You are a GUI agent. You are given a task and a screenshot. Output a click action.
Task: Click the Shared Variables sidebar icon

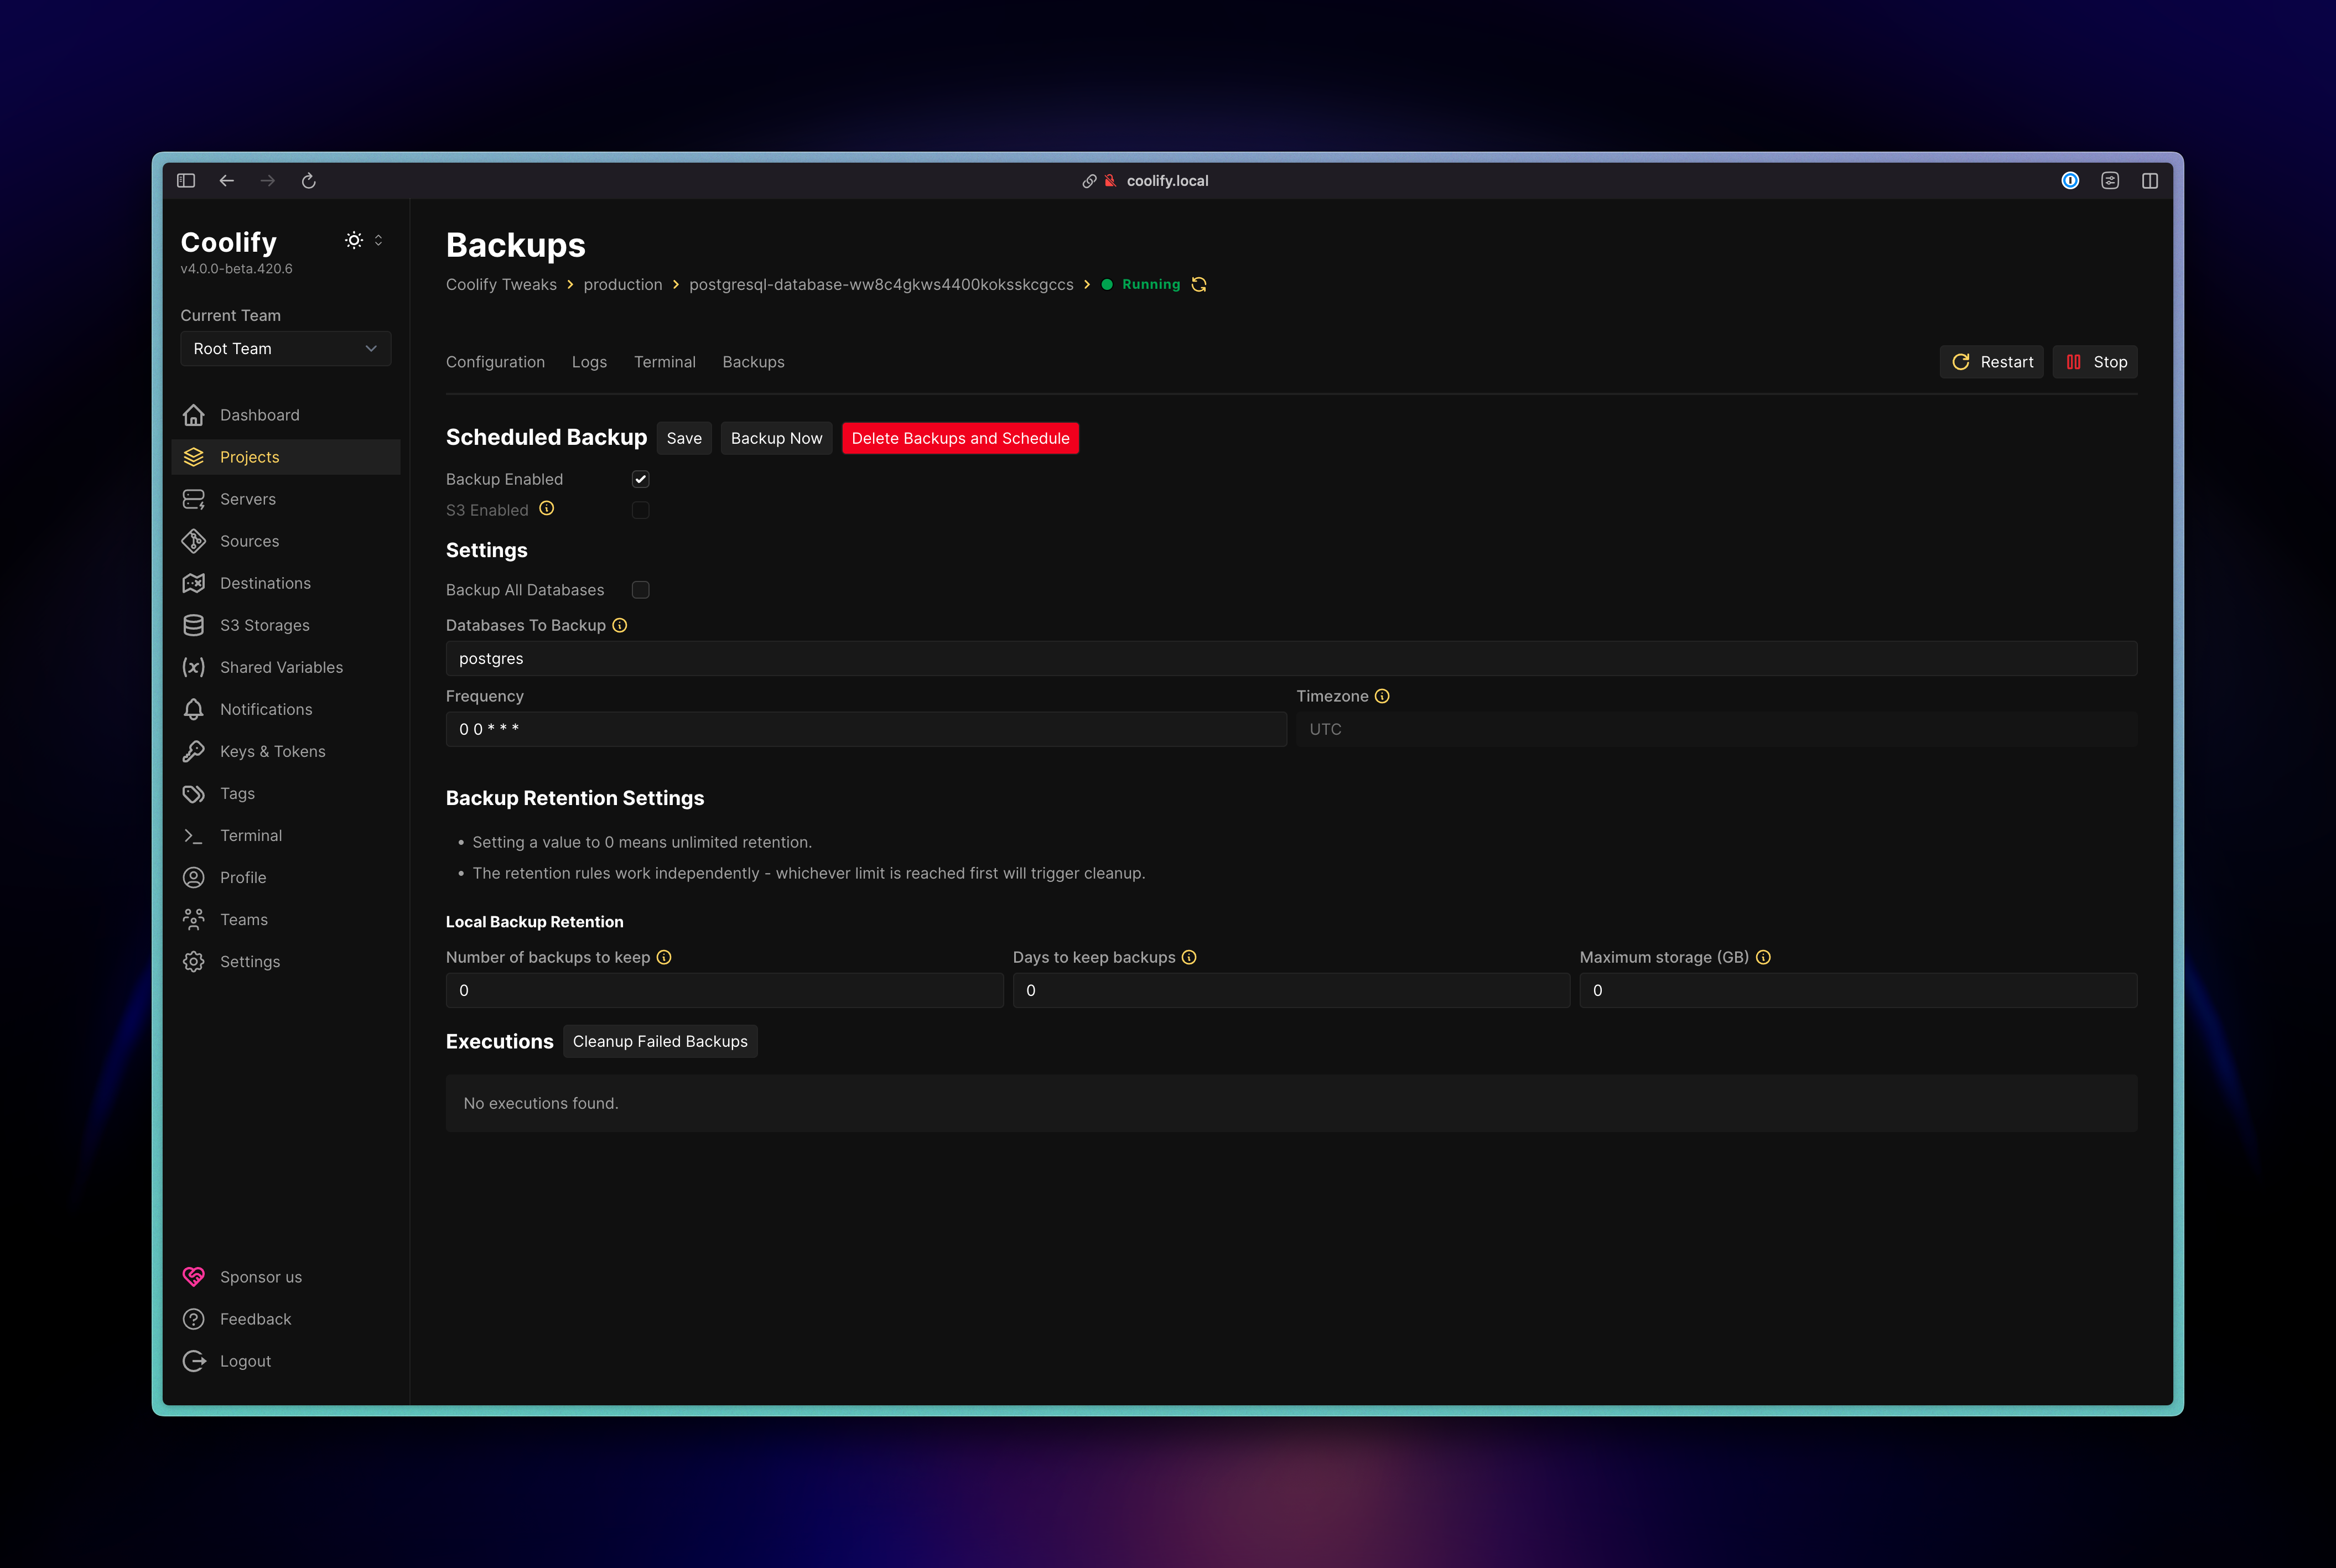click(194, 667)
